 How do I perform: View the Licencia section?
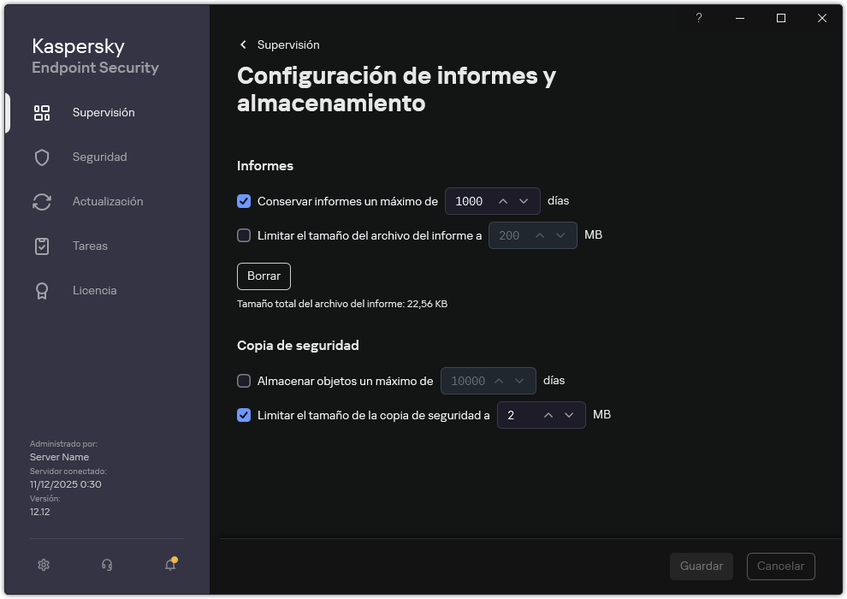pyautogui.click(x=94, y=290)
